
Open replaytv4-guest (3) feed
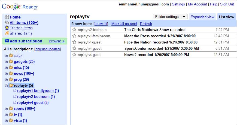pyautogui.click(x=33, y=103)
